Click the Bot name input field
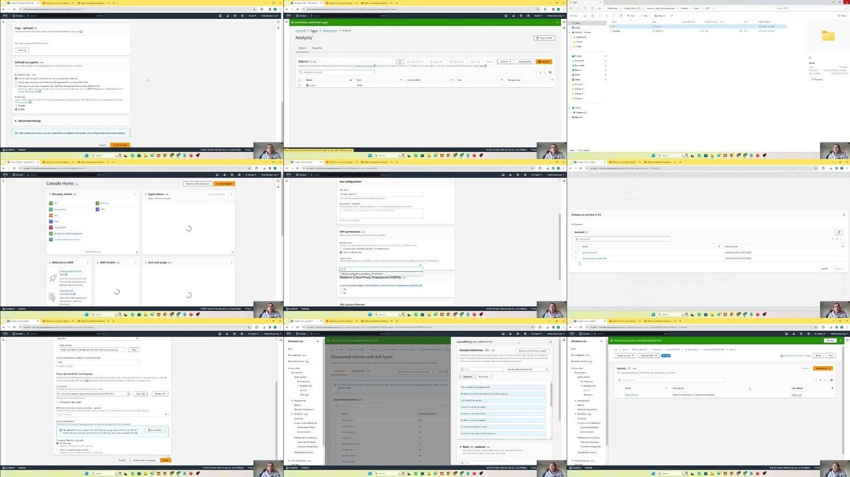The width and height of the screenshot is (850, 477). [x=381, y=194]
